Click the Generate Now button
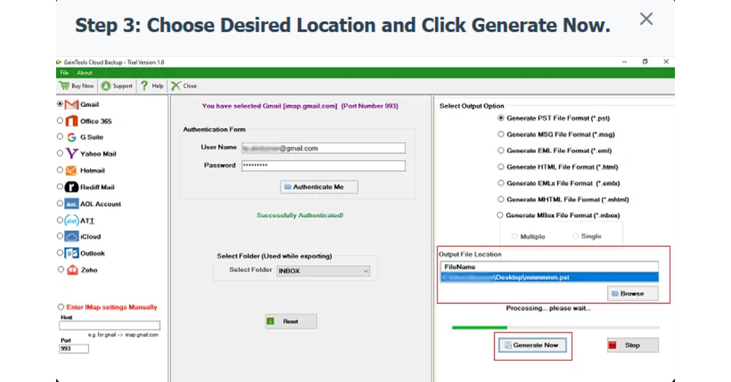Image resolution: width=731 pixels, height=382 pixels. point(532,346)
